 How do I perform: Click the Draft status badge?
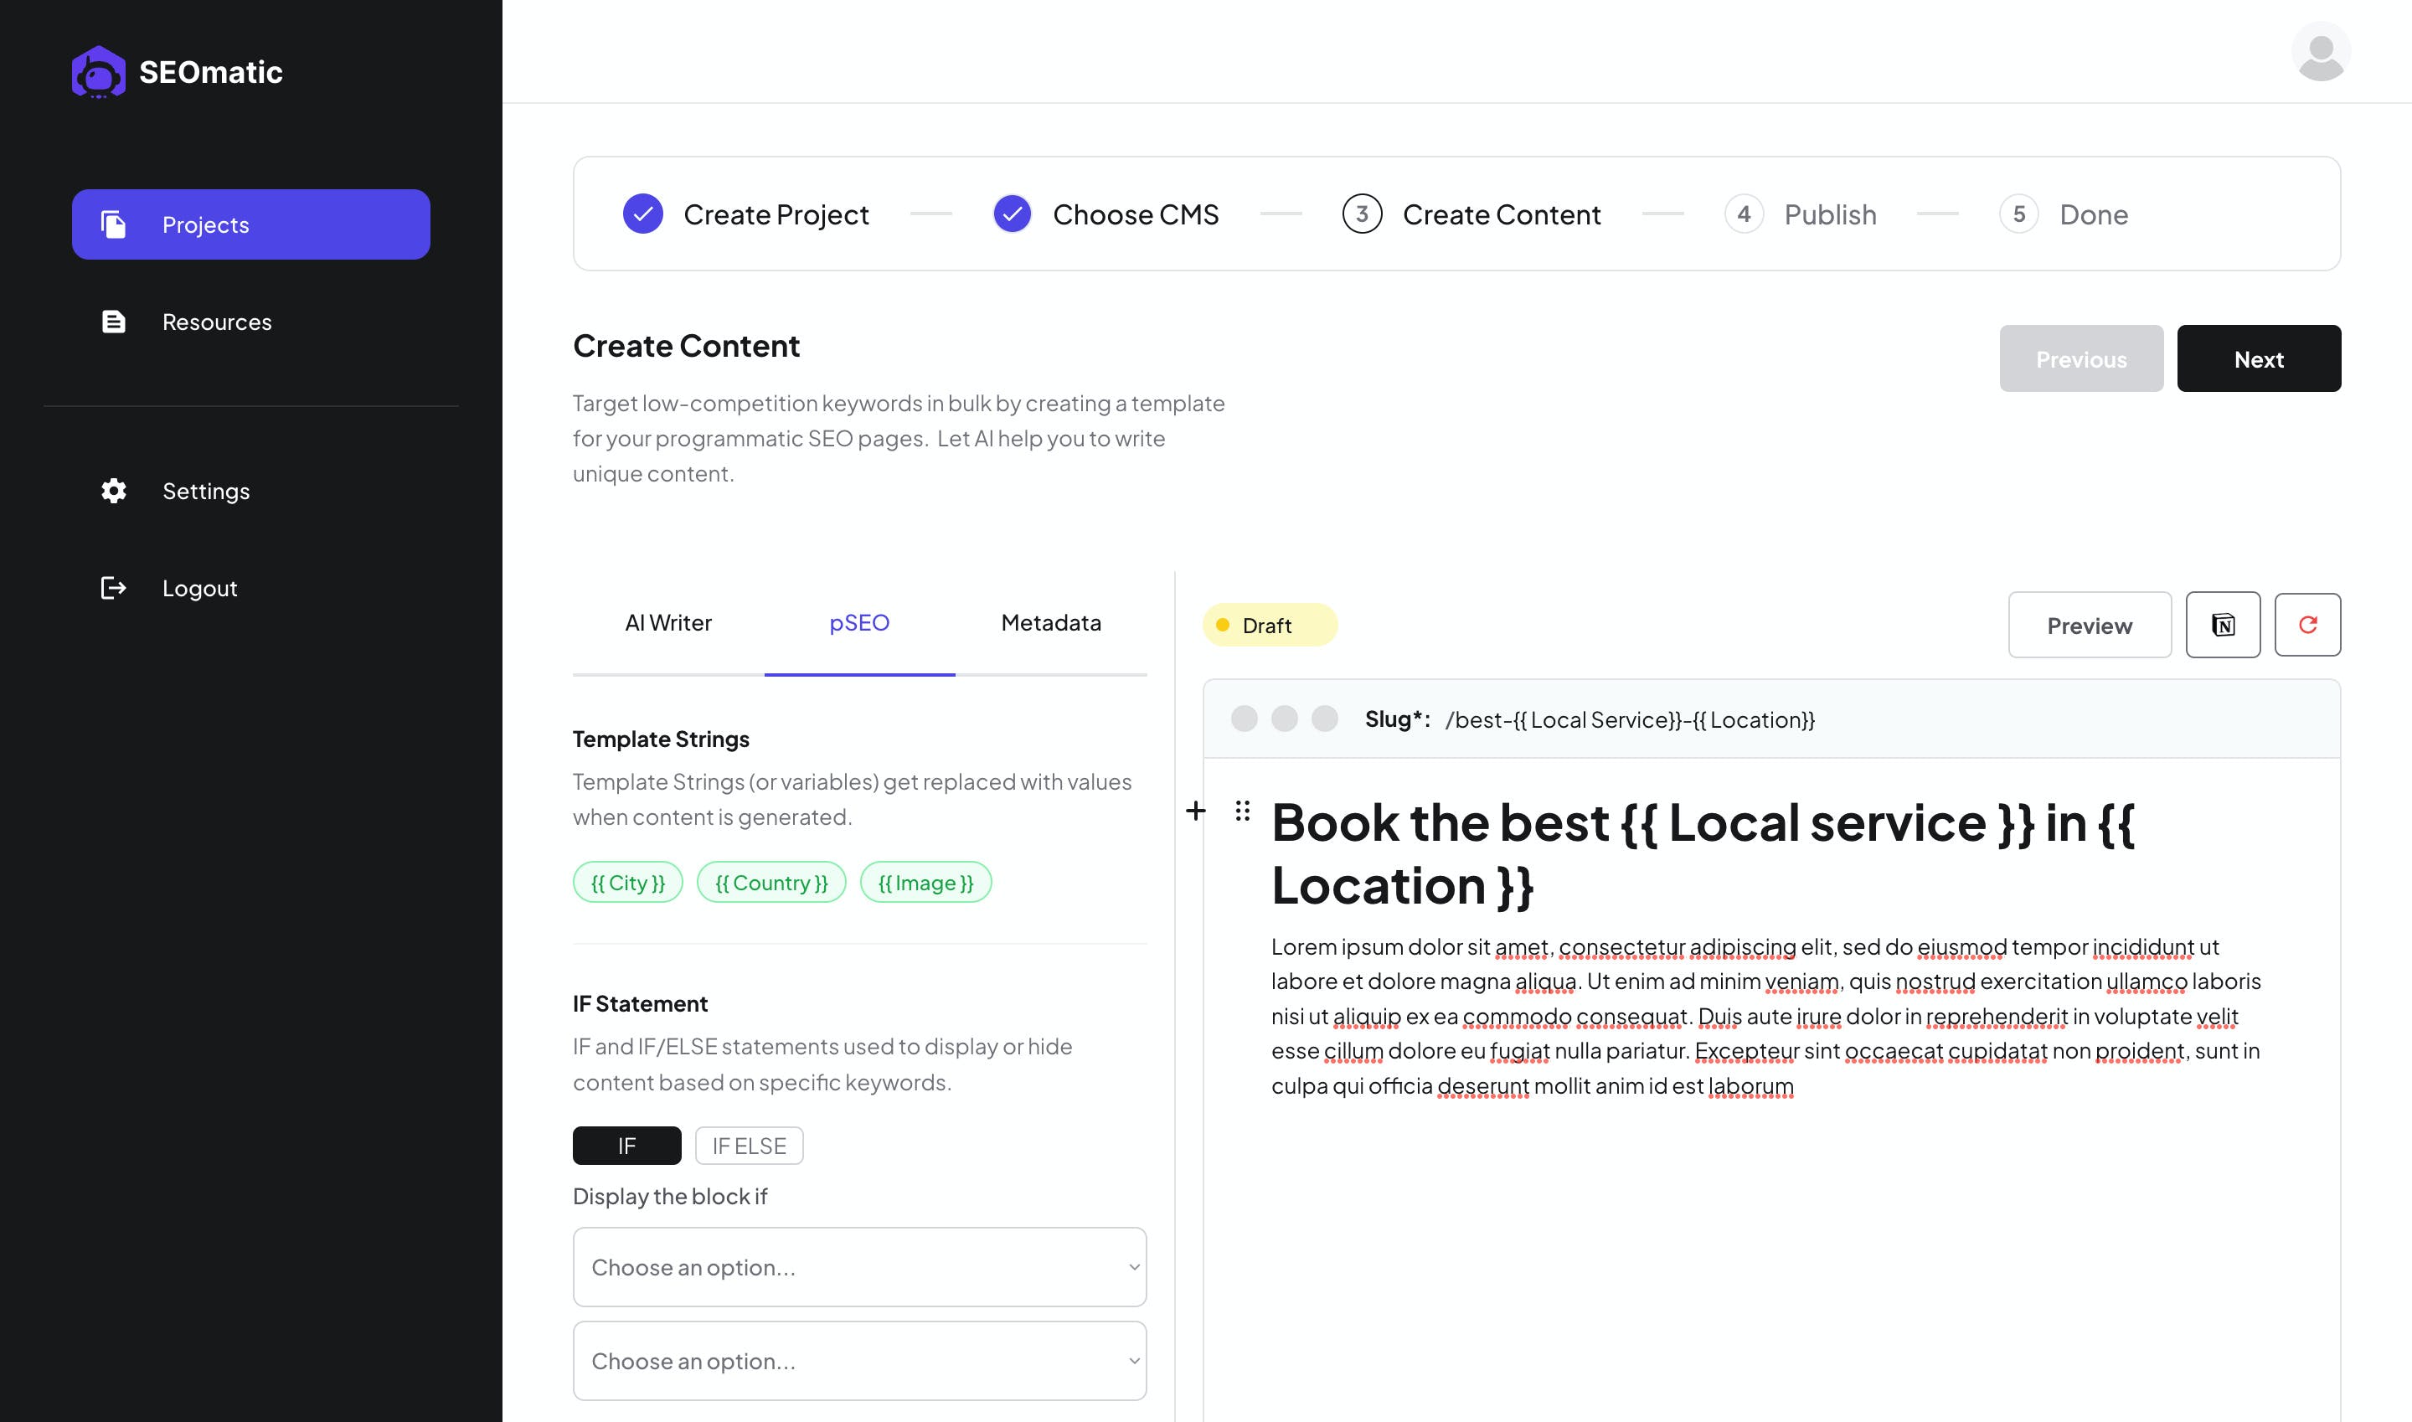point(1269,625)
